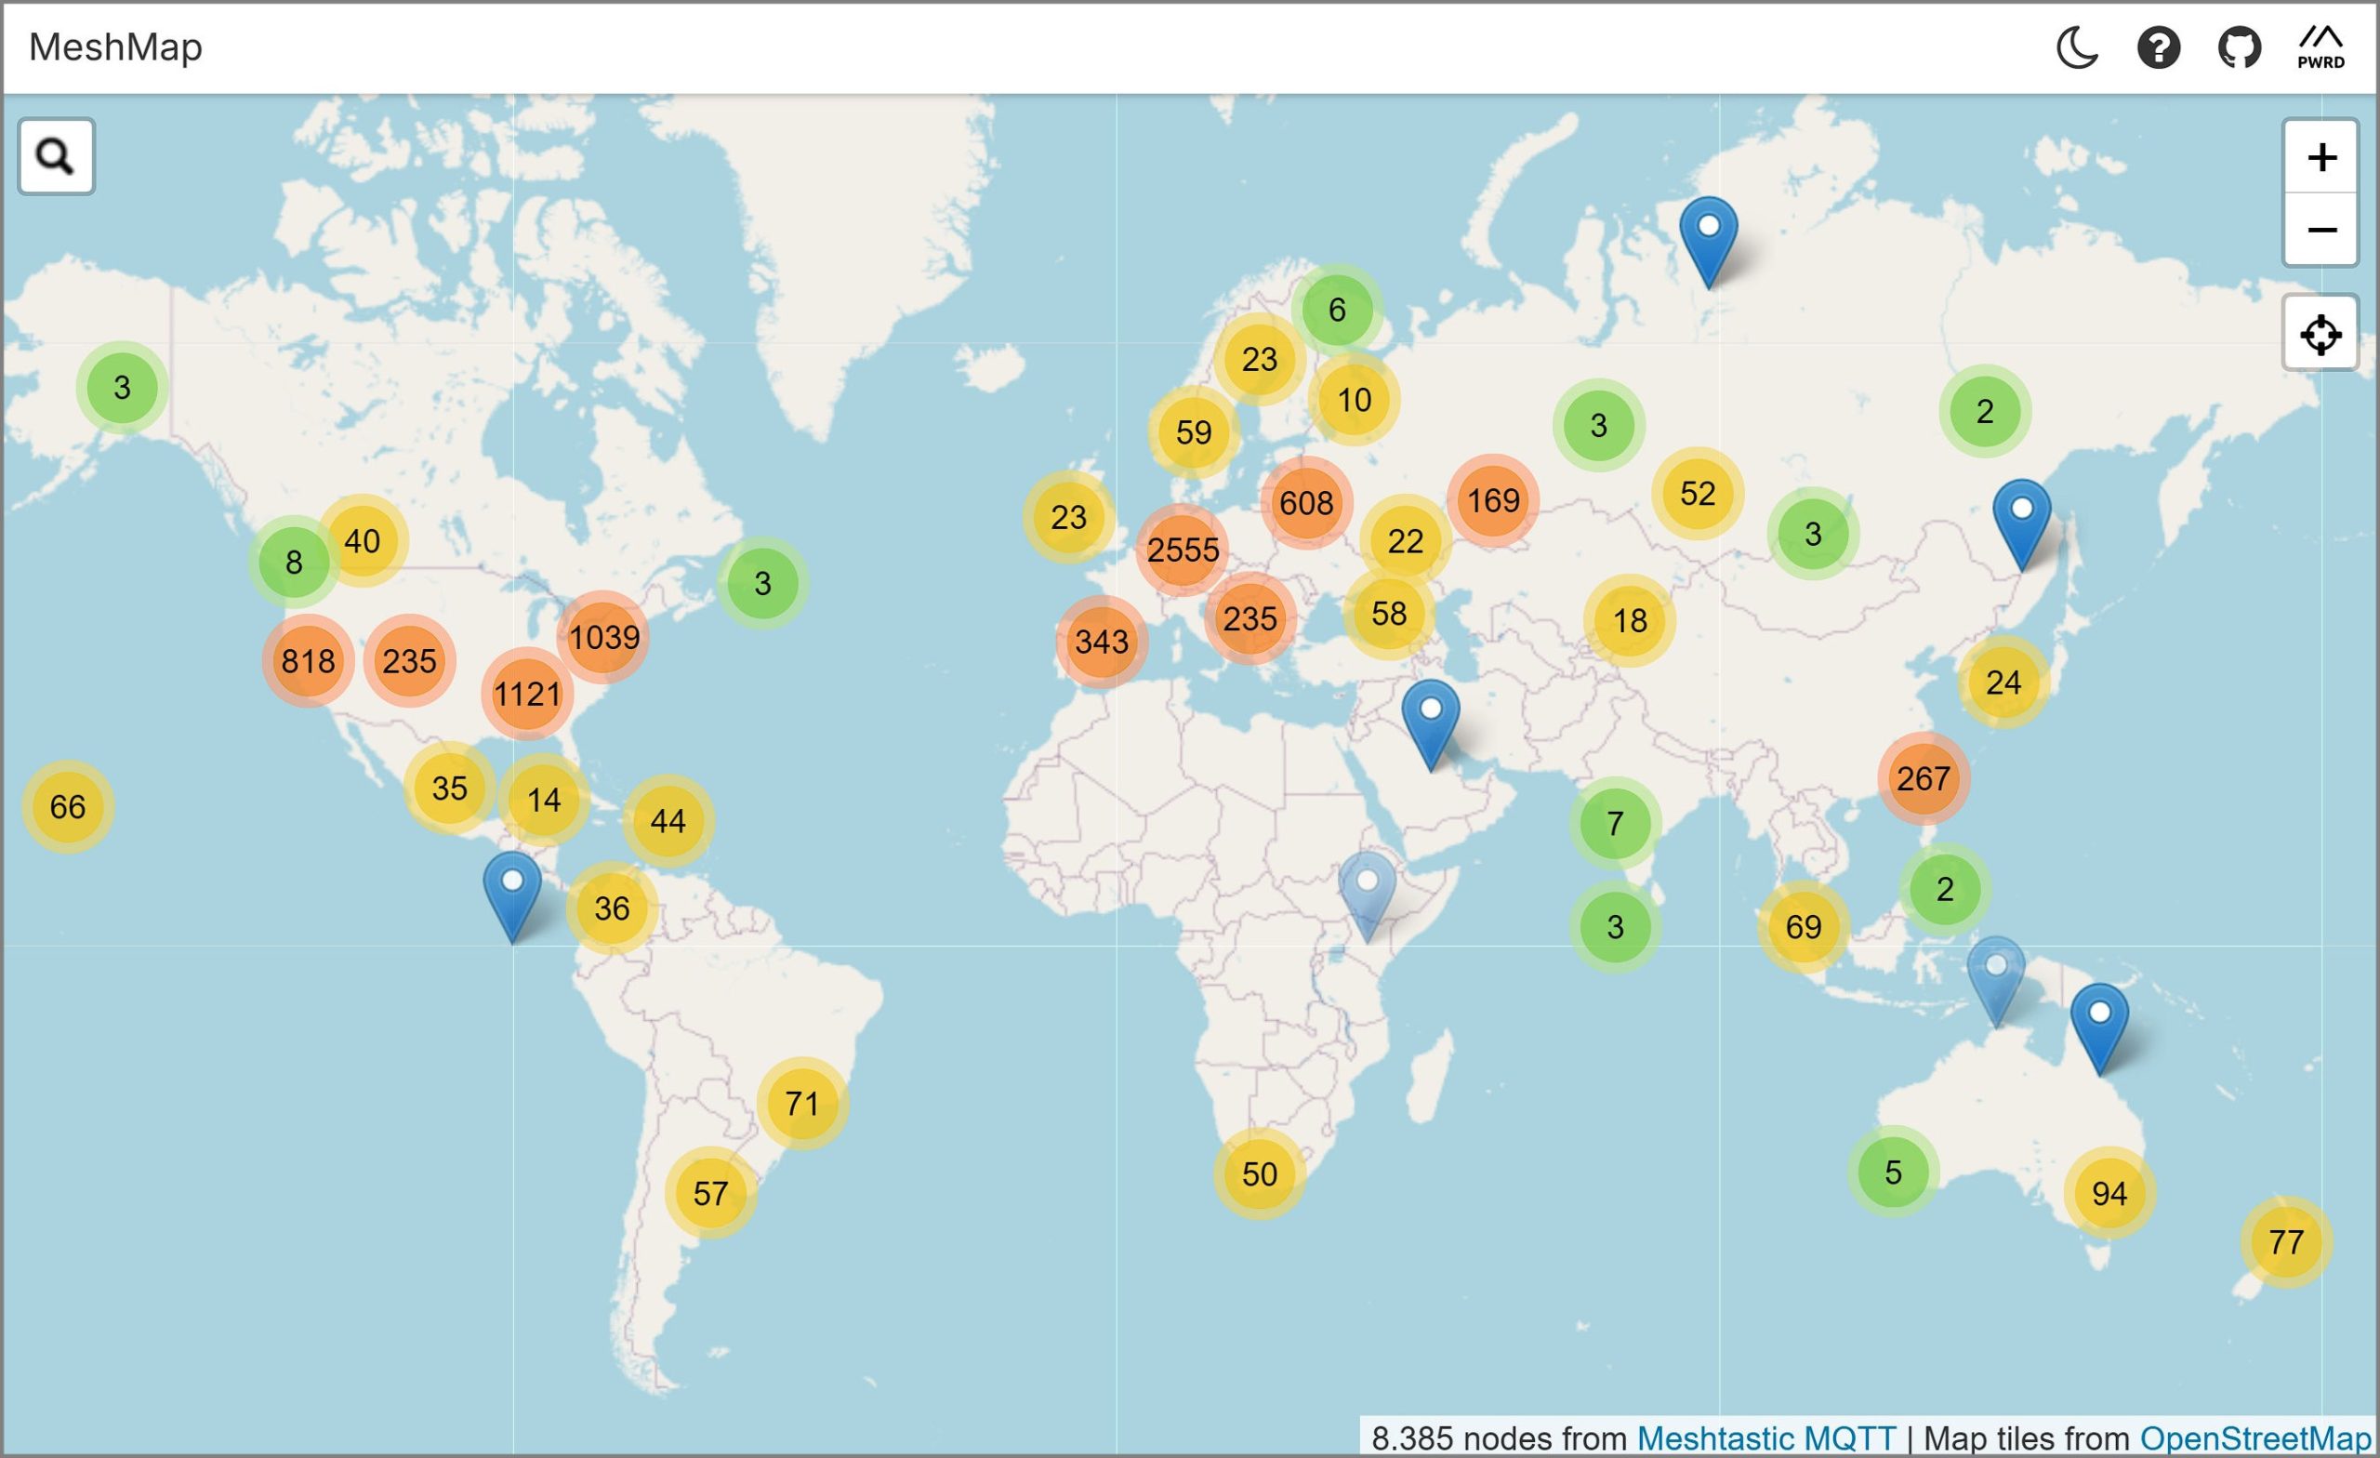2380x1458 pixels.
Task: Expand the 1121 node cluster in the US
Action: click(x=526, y=692)
